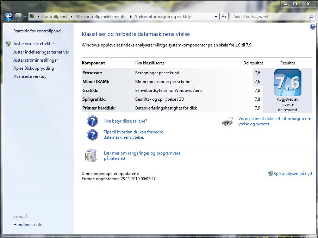Click the greyed-out forward navigation arrow

(18, 17)
